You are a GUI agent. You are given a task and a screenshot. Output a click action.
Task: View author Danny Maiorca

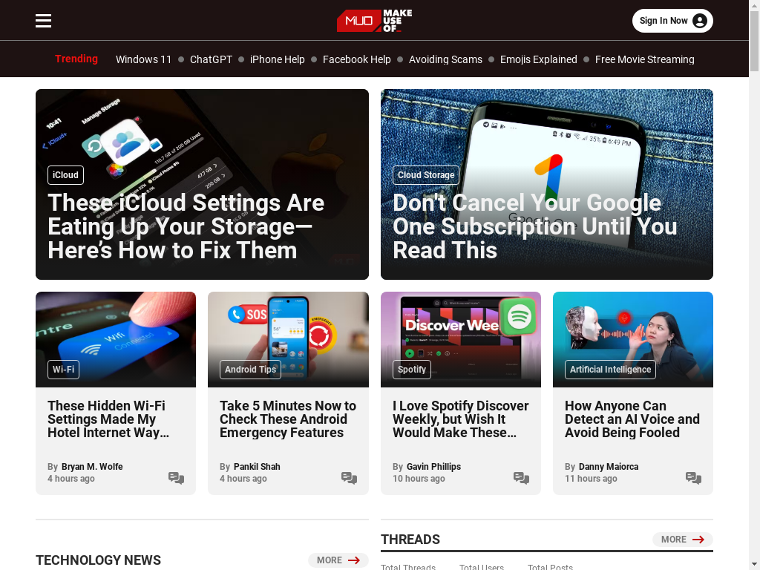tap(609, 466)
